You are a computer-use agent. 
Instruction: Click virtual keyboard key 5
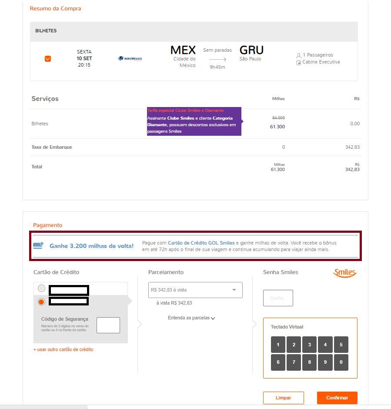[341, 345]
